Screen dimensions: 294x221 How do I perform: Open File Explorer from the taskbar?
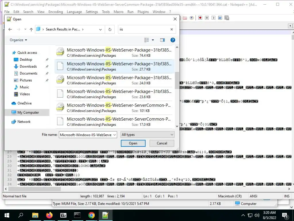coord(35,215)
